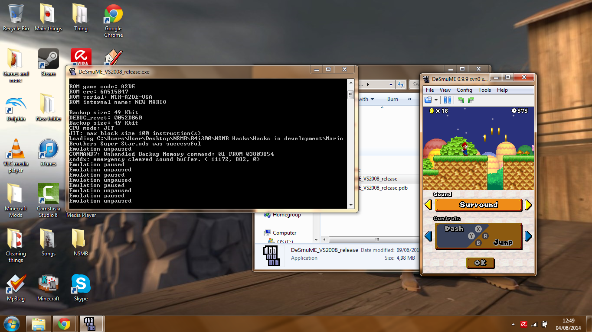Select the NSMB folder on desktop
The image size is (592, 332).
point(81,242)
